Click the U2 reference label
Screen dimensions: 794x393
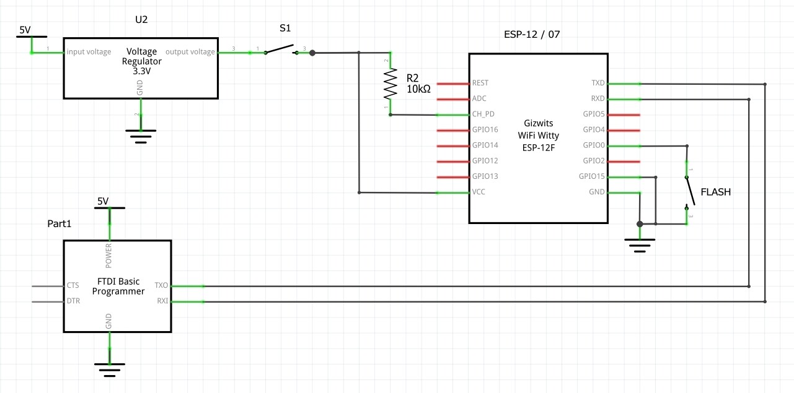(142, 19)
